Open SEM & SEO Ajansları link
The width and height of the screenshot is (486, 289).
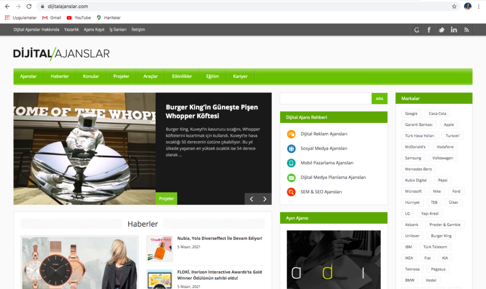[x=321, y=192]
